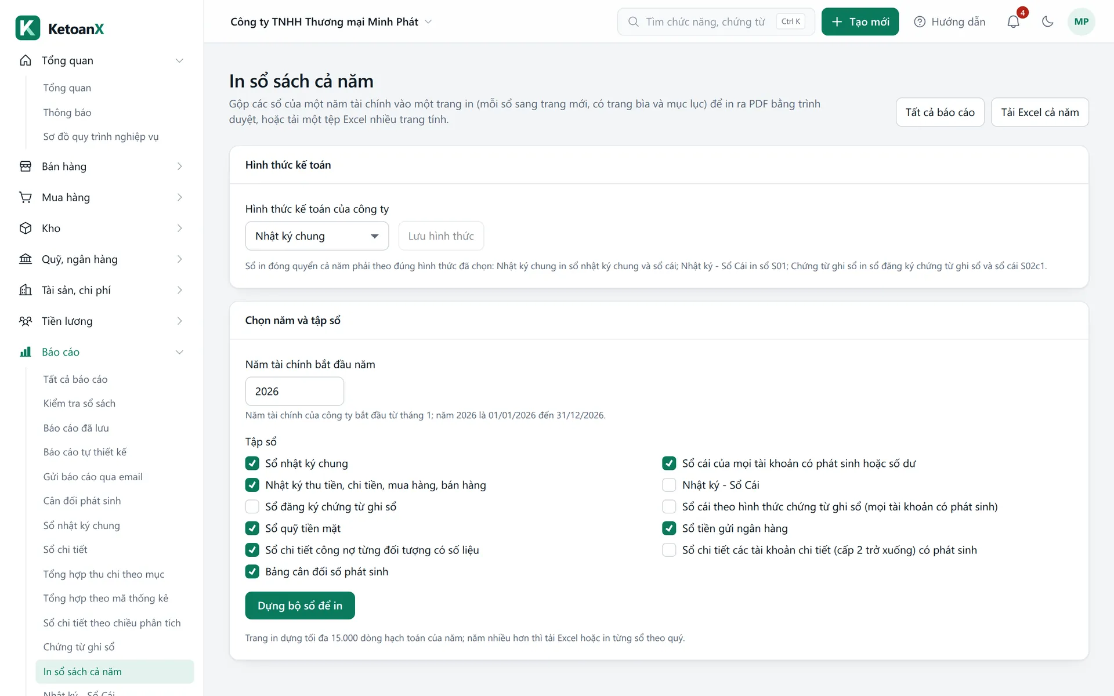Click the Tạo mới button

click(x=860, y=21)
